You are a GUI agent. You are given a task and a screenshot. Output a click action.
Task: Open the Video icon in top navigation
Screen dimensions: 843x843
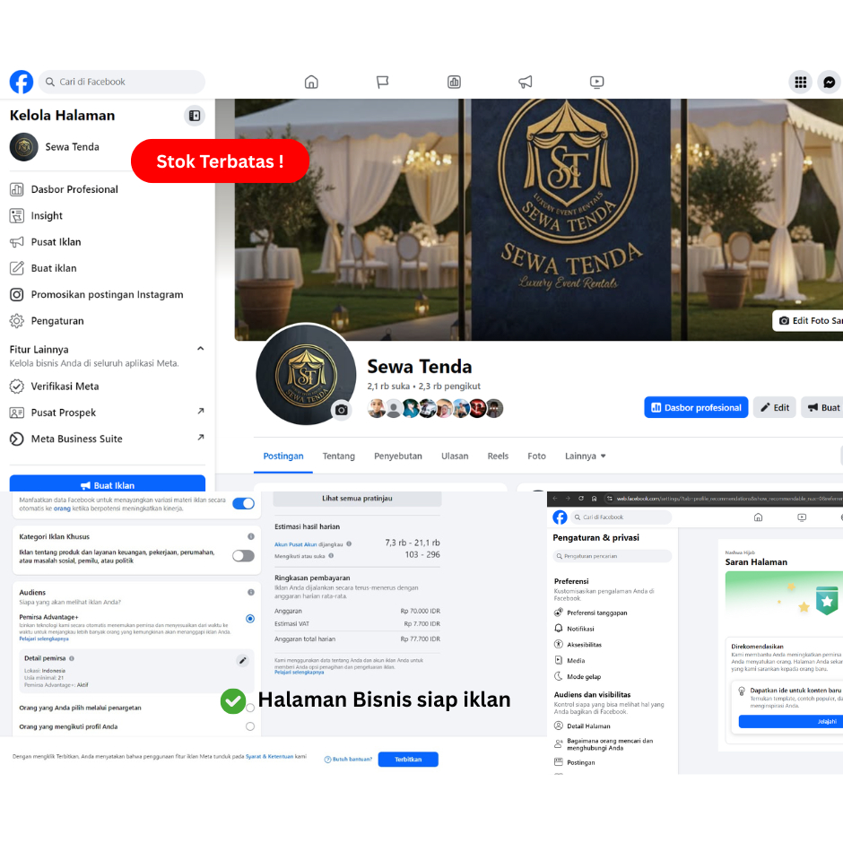point(597,82)
